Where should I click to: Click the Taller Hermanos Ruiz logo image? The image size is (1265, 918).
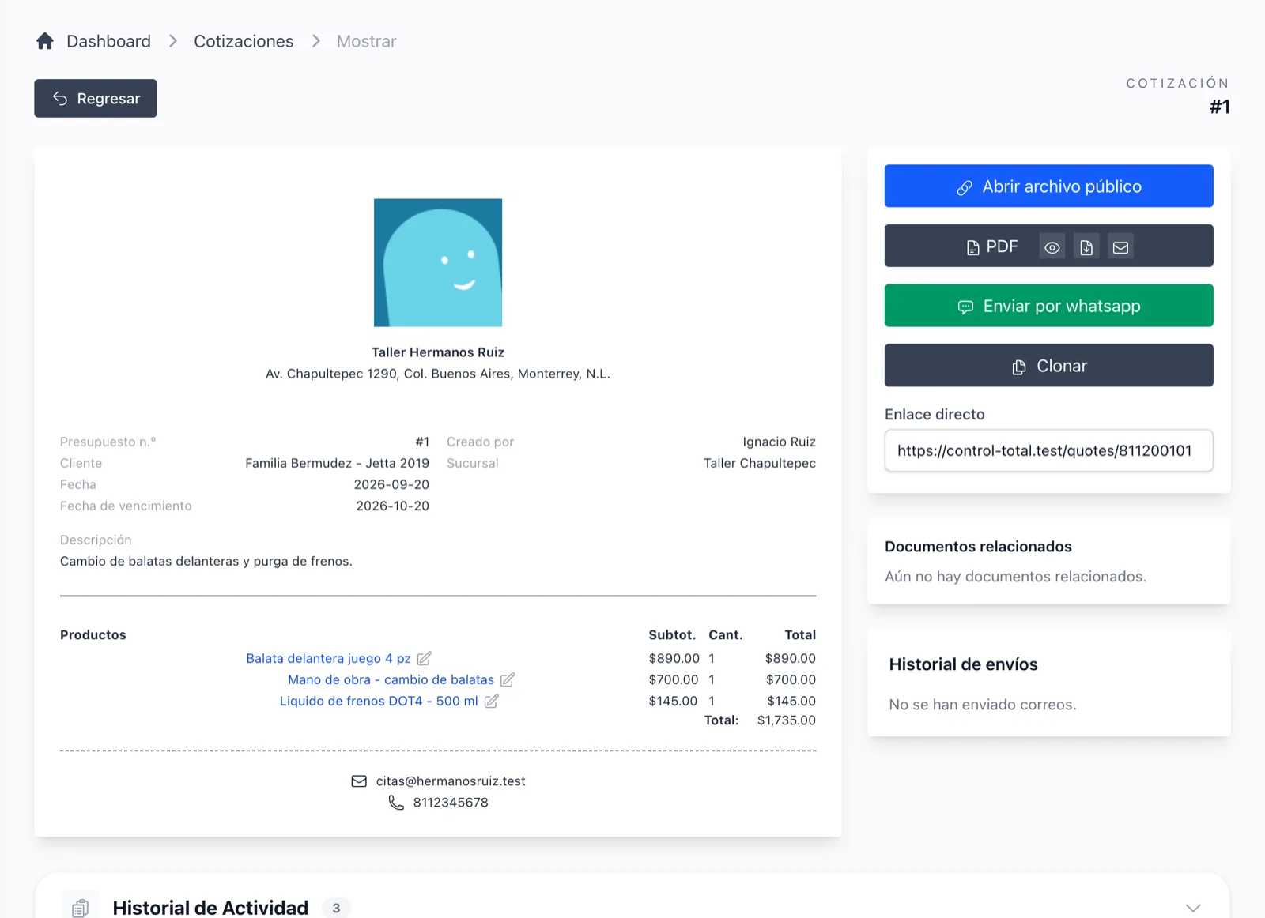coord(438,262)
